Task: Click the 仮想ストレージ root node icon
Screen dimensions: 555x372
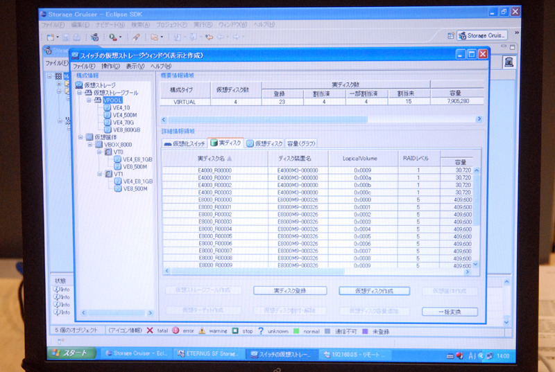Action: (x=79, y=85)
